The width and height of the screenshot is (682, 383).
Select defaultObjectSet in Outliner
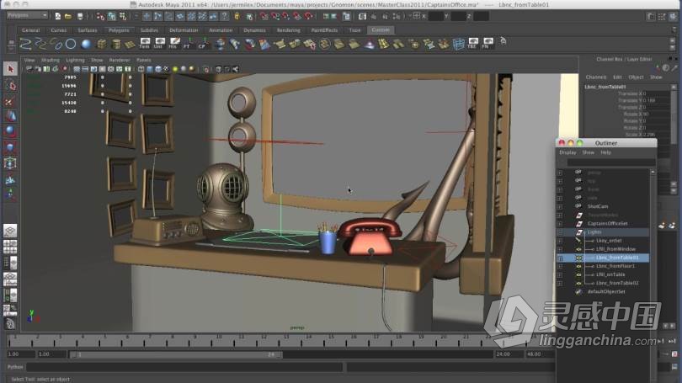[x=606, y=292]
